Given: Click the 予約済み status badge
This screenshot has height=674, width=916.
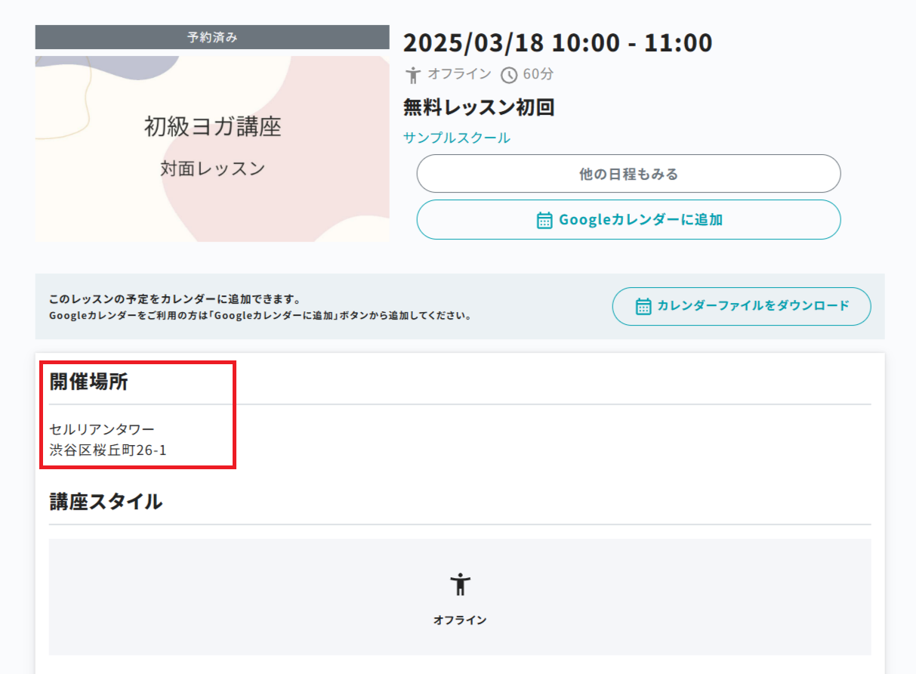Looking at the screenshot, I should click(x=212, y=37).
